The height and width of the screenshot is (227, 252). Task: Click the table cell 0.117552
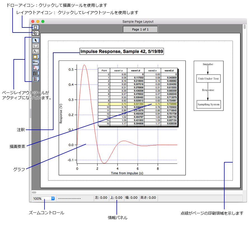pos(136,78)
